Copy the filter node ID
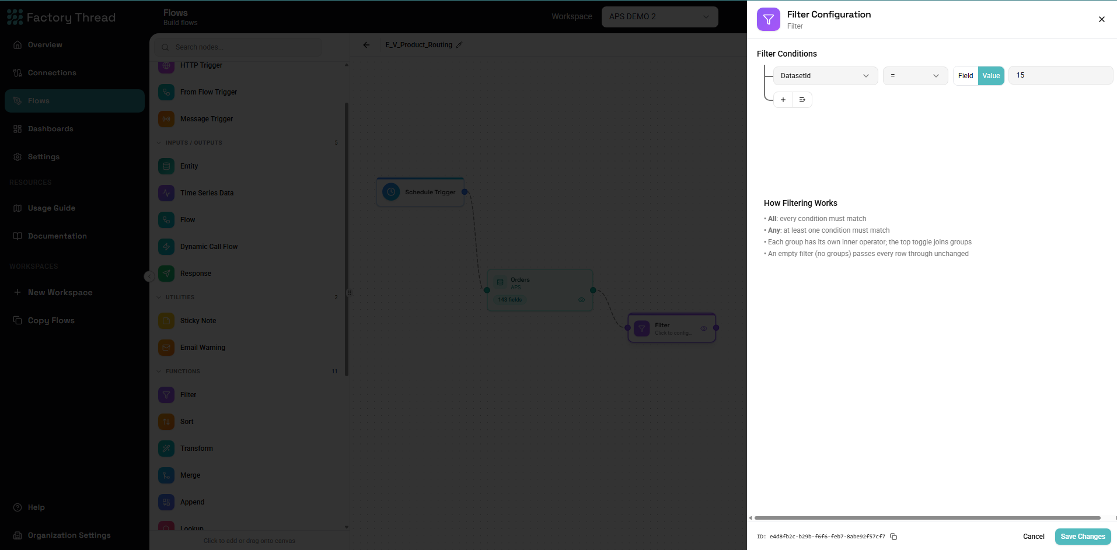Viewport: 1117px width, 550px height. [x=893, y=537]
